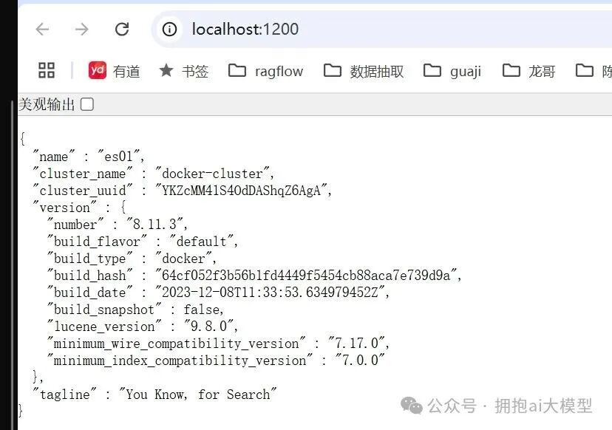Enable the 美观输出 checkbox
This screenshot has height=430, width=612.
(x=87, y=104)
